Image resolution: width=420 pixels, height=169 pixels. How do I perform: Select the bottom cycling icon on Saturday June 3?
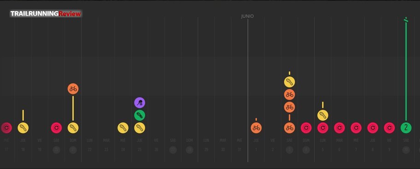(x=289, y=128)
